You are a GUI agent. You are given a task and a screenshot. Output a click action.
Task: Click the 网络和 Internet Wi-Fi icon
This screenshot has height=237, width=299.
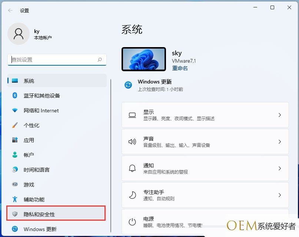coord(15,111)
